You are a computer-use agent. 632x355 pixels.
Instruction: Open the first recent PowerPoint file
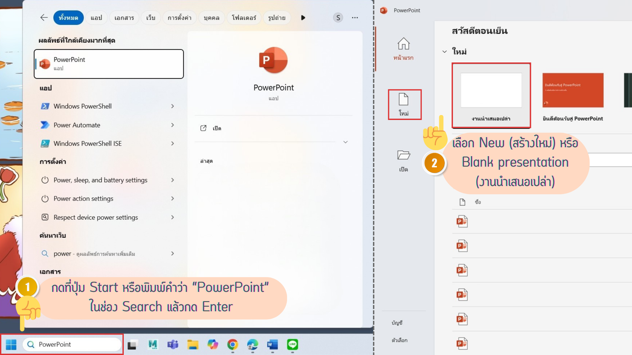click(462, 222)
